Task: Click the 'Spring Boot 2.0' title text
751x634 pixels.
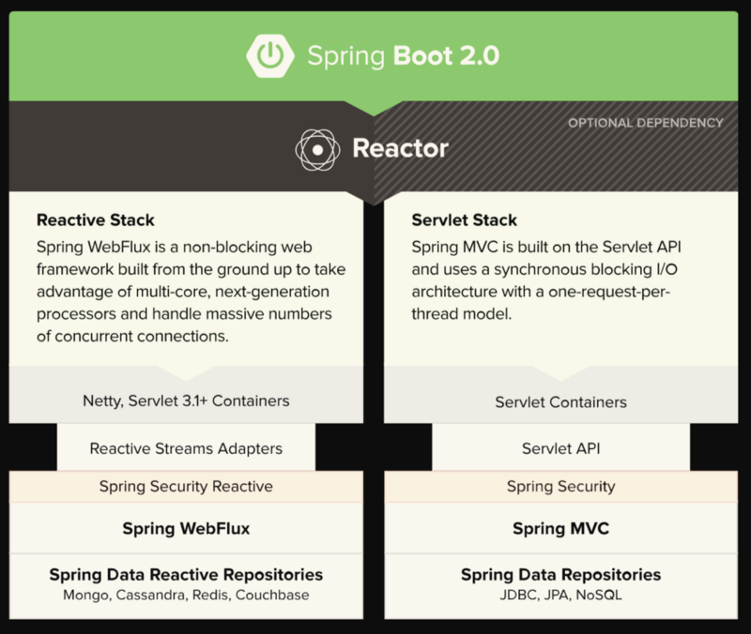Action: click(x=404, y=56)
